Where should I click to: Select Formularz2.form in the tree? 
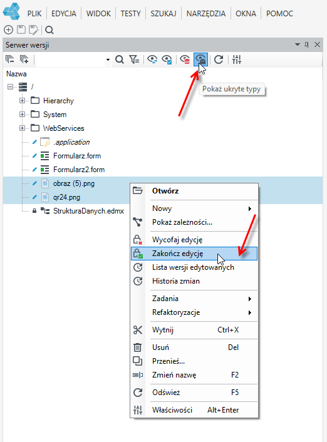pyautogui.click(x=79, y=170)
